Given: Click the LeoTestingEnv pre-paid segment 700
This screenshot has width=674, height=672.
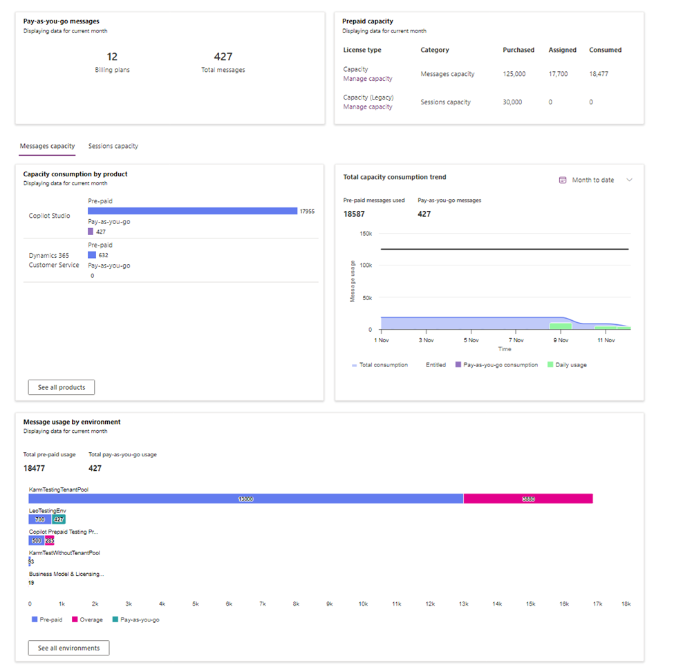Looking at the screenshot, I should click(x=40, y=519).
